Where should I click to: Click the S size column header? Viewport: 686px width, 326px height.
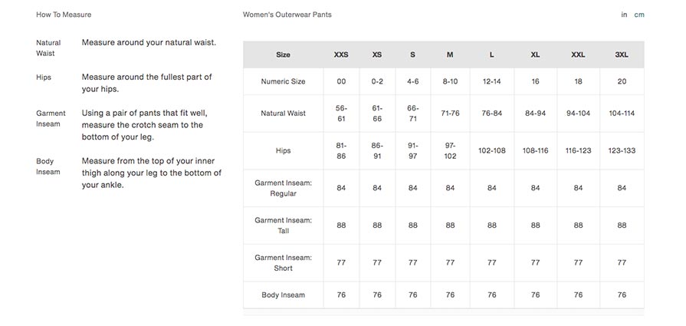tap(412, 54)
